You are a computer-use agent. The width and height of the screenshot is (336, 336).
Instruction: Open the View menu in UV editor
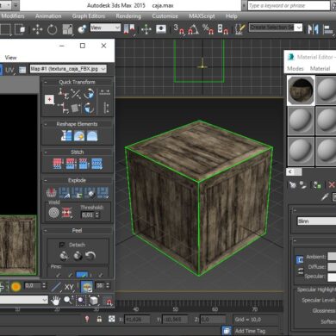click(x=10, y=58)
